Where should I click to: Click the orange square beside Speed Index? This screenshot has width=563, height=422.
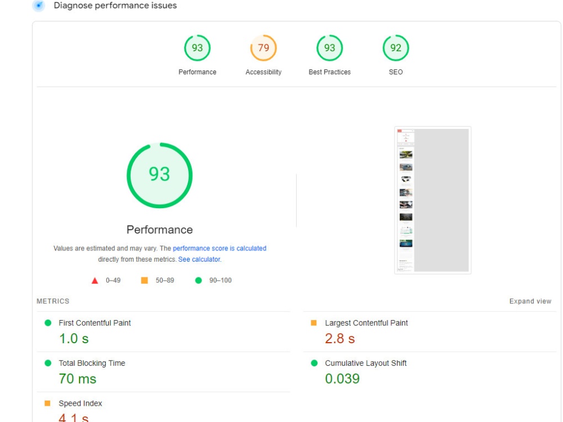click(47, 403)
